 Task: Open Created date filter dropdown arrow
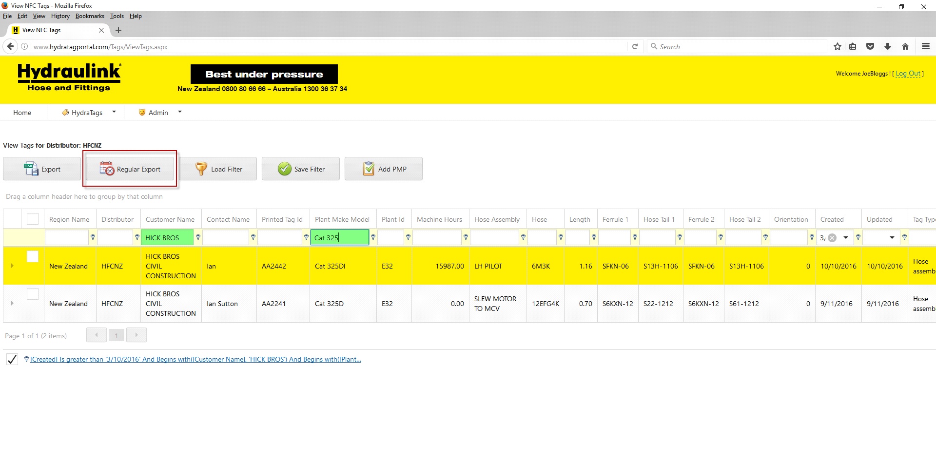coord(846,238)
